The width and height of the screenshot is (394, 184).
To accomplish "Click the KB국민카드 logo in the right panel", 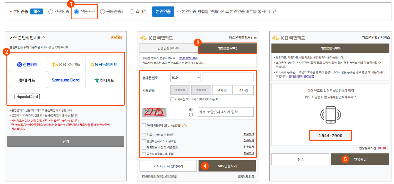I will (288, 38).
